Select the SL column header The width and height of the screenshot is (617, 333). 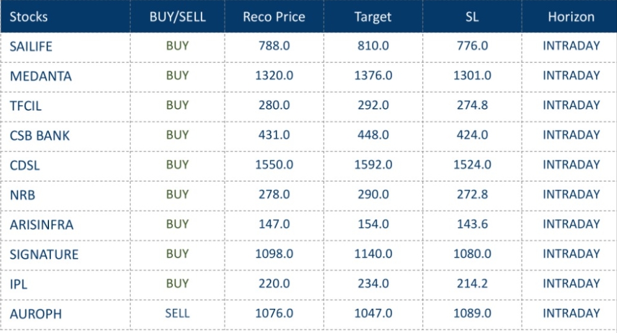(472, 17)
